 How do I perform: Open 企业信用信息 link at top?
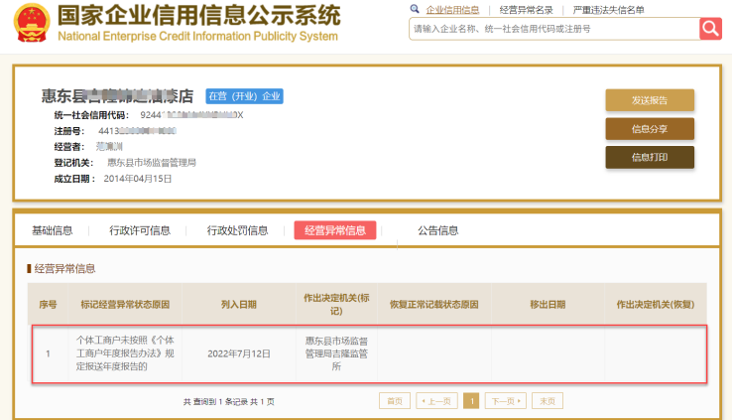tap(452, 9)
